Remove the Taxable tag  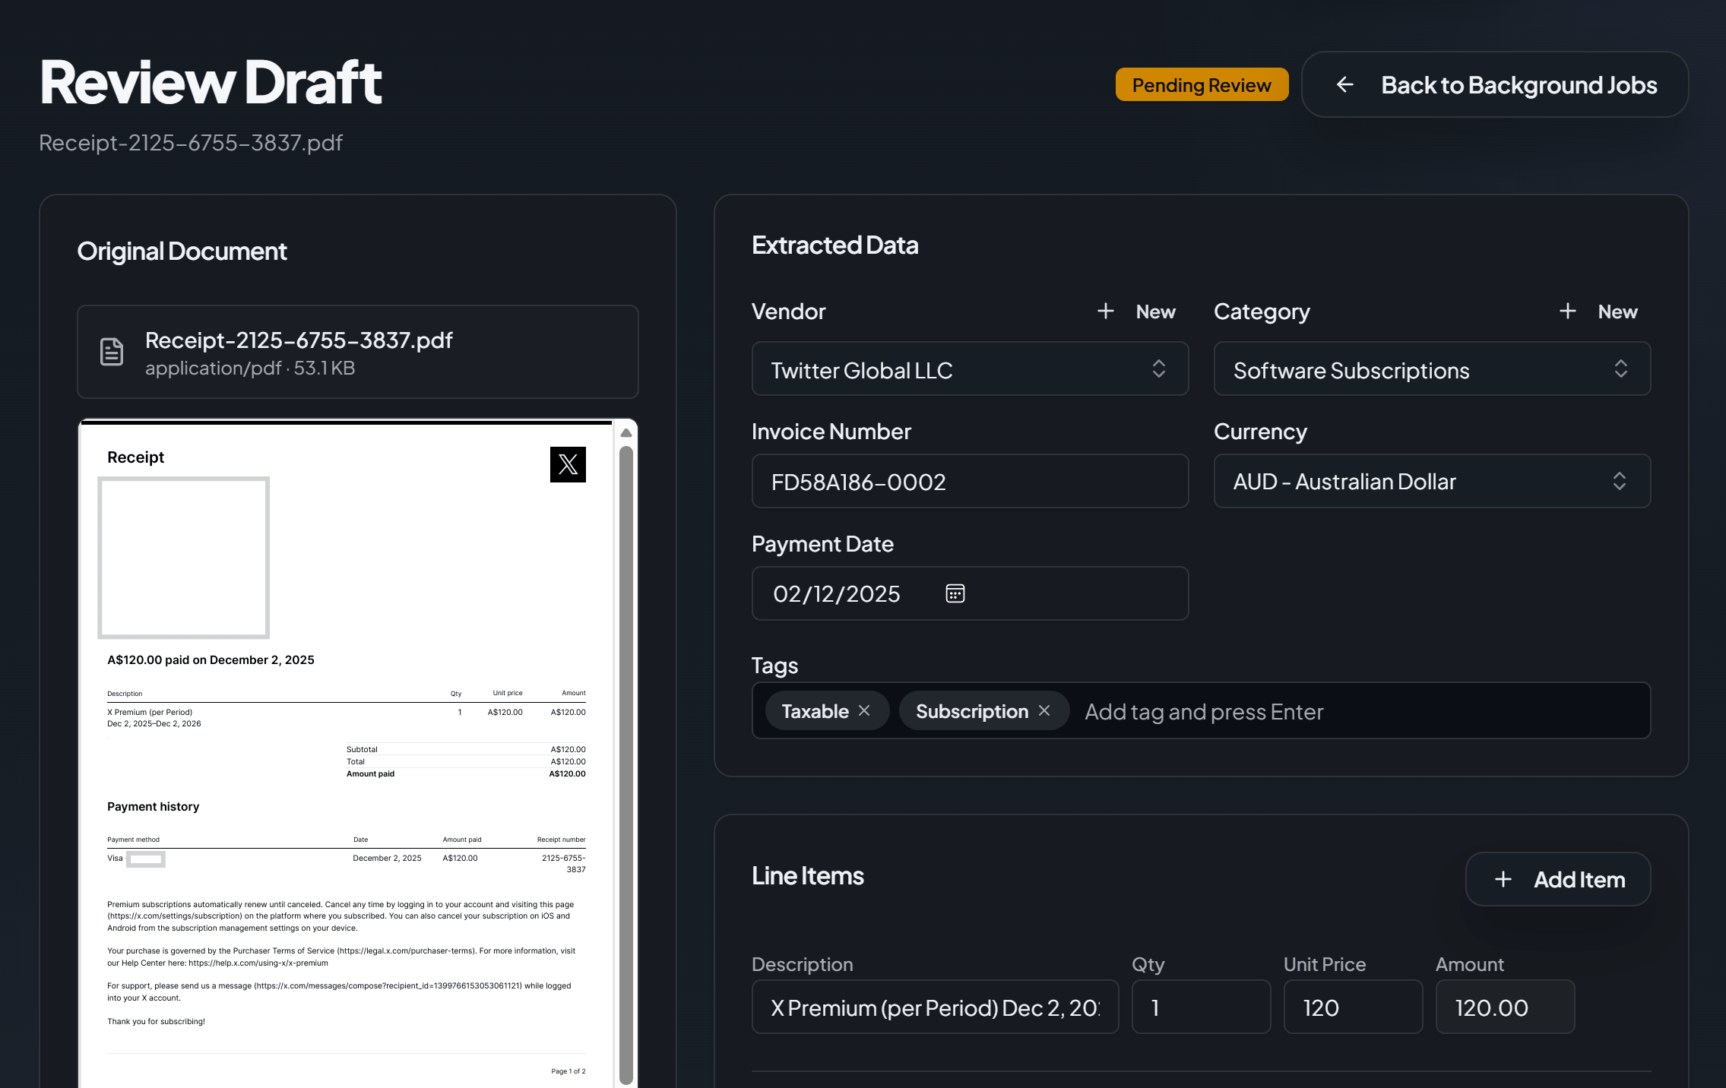[x=865, y=711]
